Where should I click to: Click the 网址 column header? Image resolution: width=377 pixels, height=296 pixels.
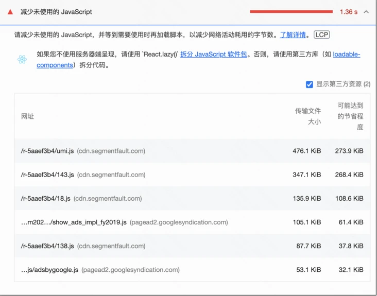click(x=27, y=116)
